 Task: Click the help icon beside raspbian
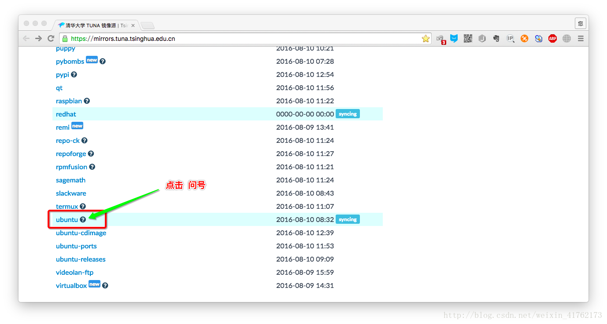pos(87,101)
